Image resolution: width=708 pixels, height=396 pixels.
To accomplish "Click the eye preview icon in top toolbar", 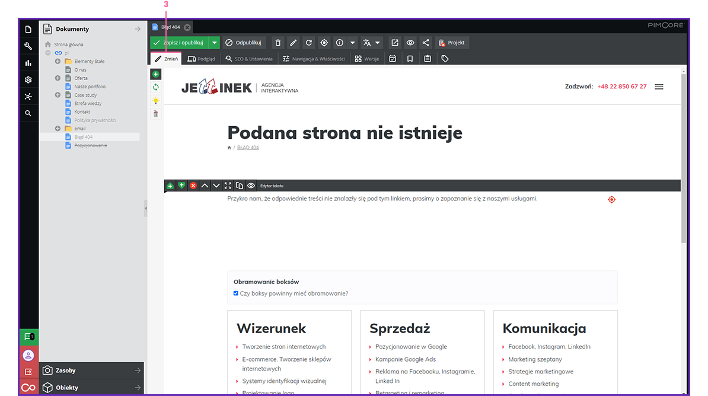I will [410, 43].
